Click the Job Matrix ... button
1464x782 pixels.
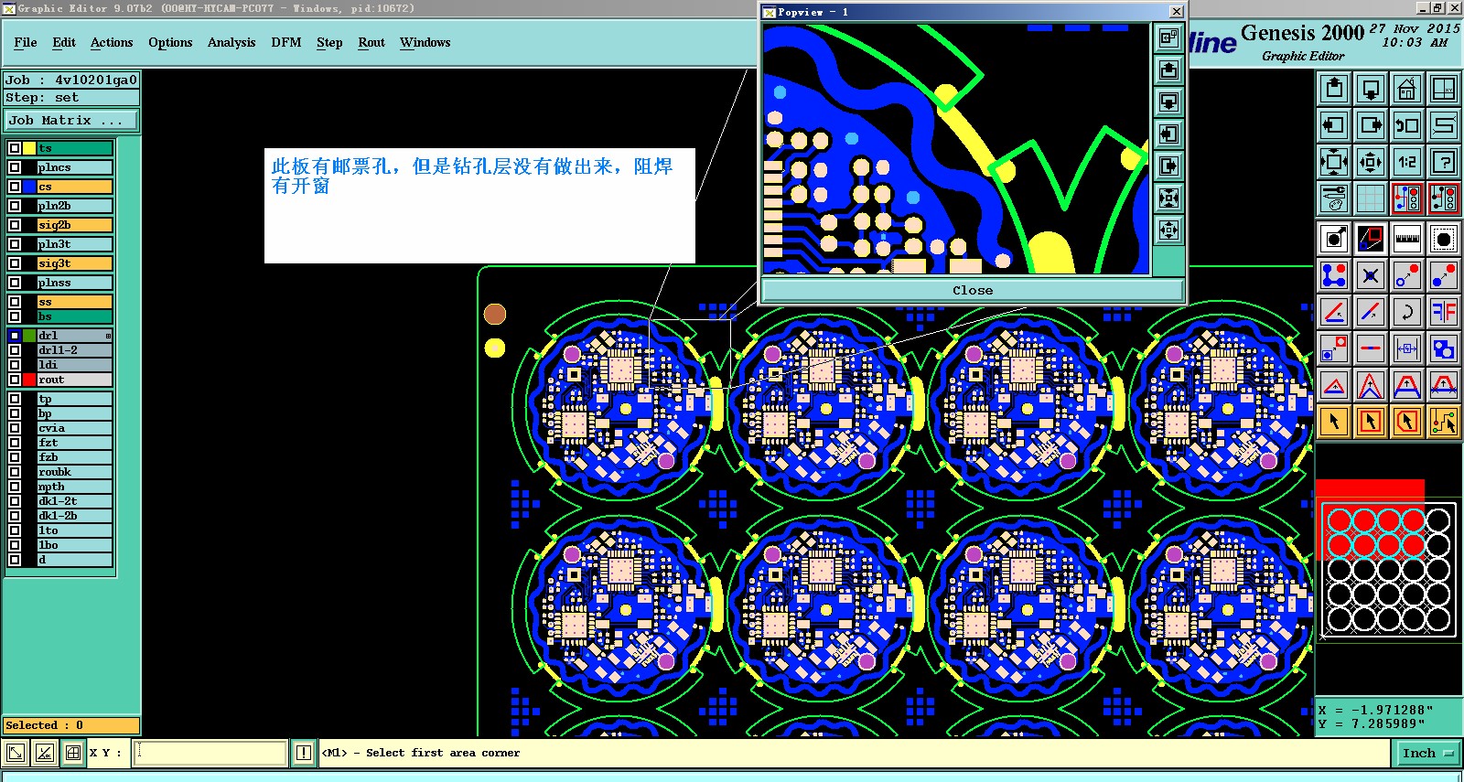71,120
